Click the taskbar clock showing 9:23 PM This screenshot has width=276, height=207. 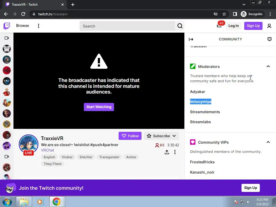[262, 202]
